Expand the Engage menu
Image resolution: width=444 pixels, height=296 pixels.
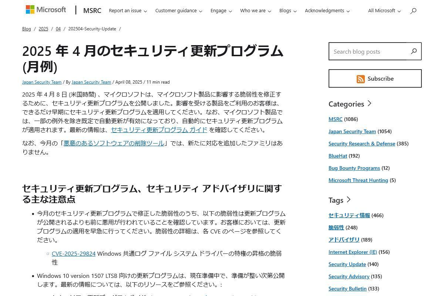[221, 11]
